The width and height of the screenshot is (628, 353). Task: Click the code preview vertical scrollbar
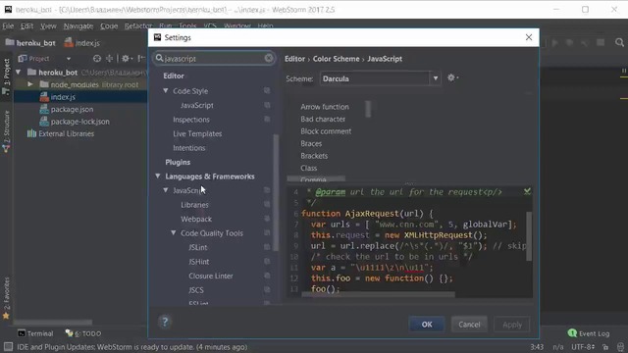[529, 236]
